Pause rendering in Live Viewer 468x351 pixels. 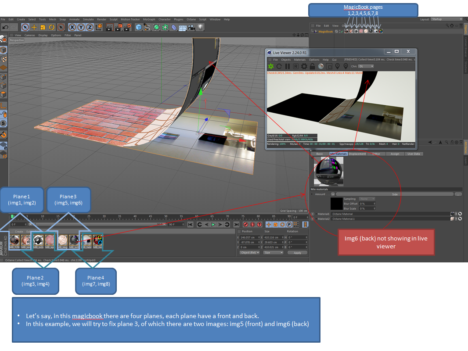tap(288, 66)
